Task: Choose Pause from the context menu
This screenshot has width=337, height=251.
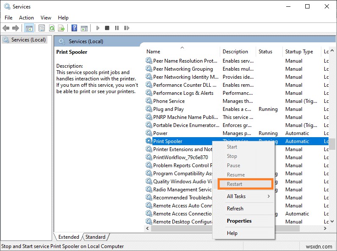Action: tap(243, 165)
